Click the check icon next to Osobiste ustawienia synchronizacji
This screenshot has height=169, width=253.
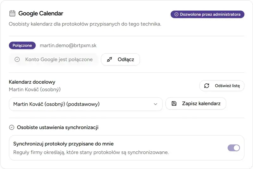coord(12,127)
